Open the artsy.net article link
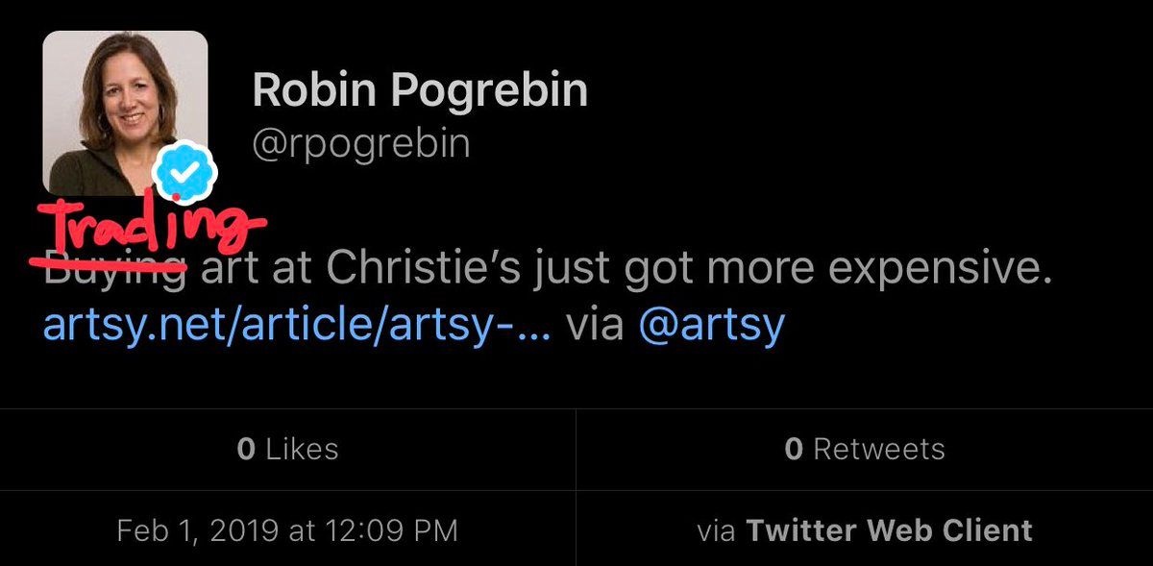Image resolution: width=1153 pixels, height=566 pixels. 297,325
